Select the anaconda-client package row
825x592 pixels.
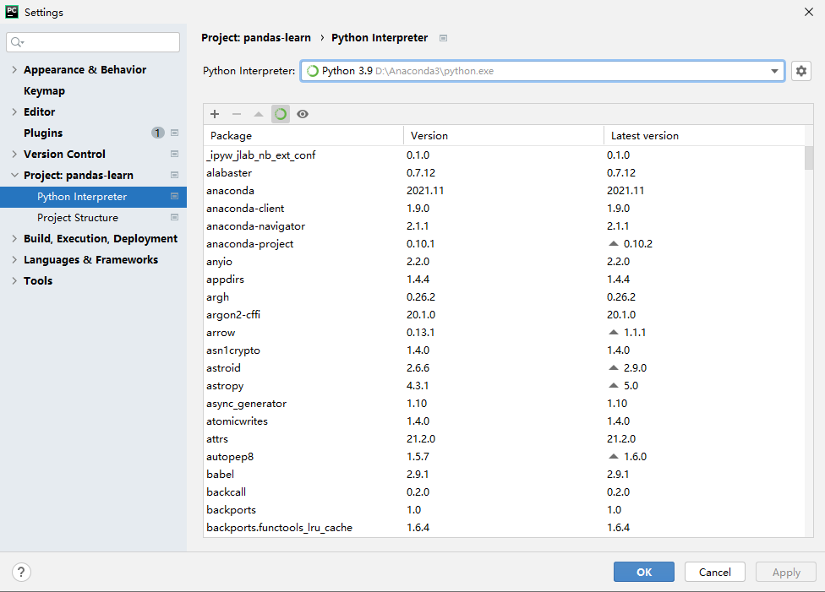tap(504, 209)
